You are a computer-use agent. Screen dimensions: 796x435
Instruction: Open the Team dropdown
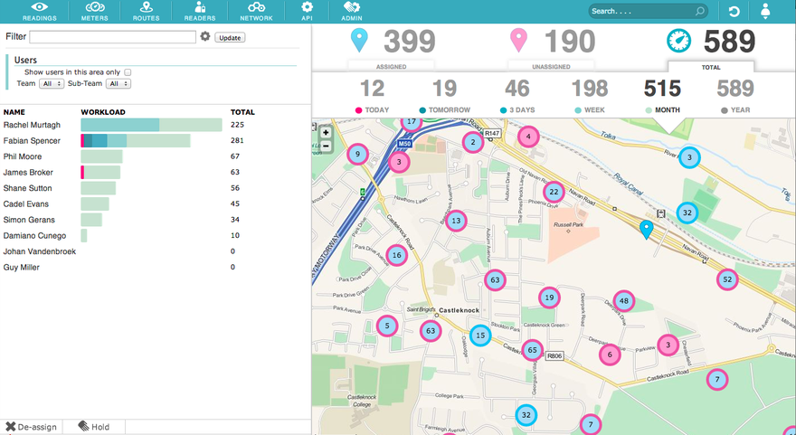(x=52, y=84)
